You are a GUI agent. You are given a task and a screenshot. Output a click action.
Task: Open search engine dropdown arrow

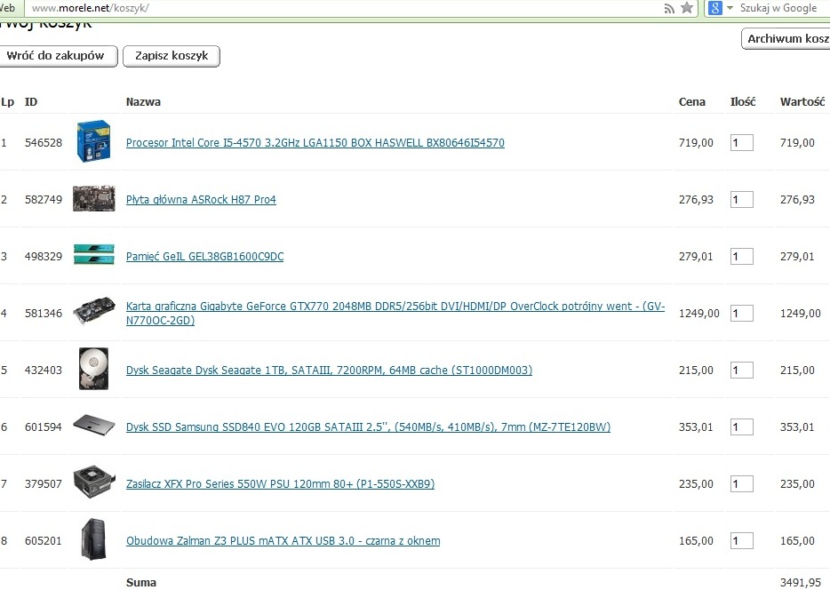pos(730,8)
